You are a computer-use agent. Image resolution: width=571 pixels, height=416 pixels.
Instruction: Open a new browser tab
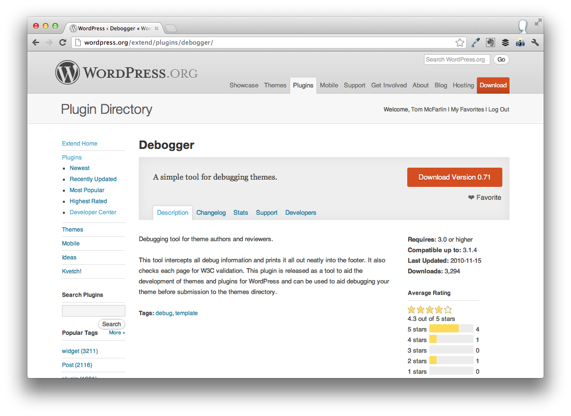[171, 28]
